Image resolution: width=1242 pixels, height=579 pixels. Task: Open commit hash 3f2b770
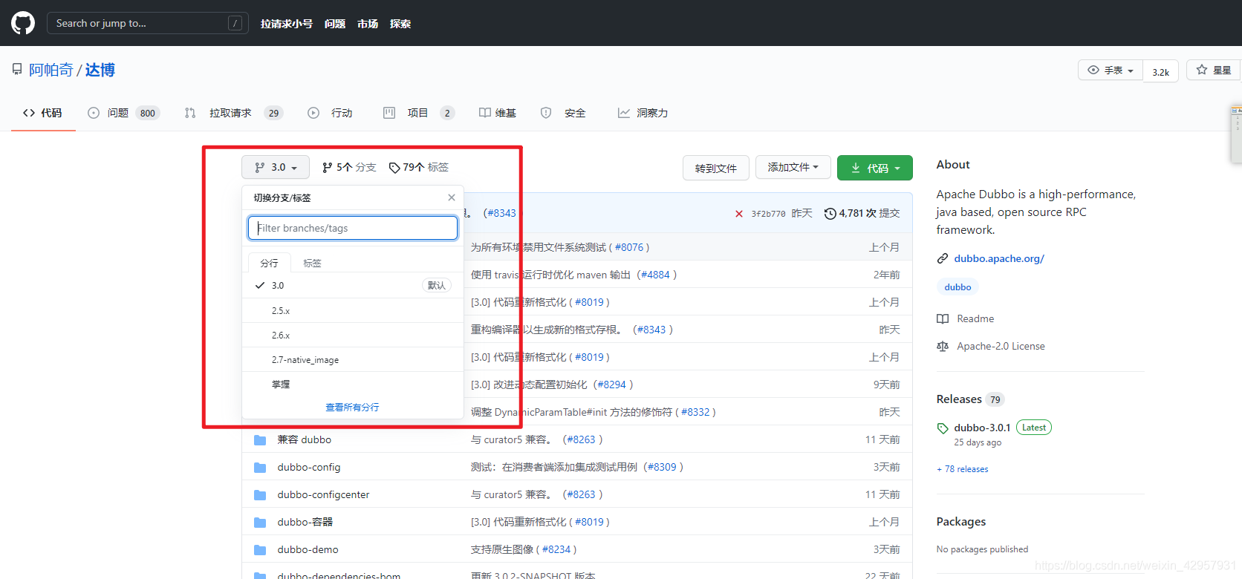(768, 214)
